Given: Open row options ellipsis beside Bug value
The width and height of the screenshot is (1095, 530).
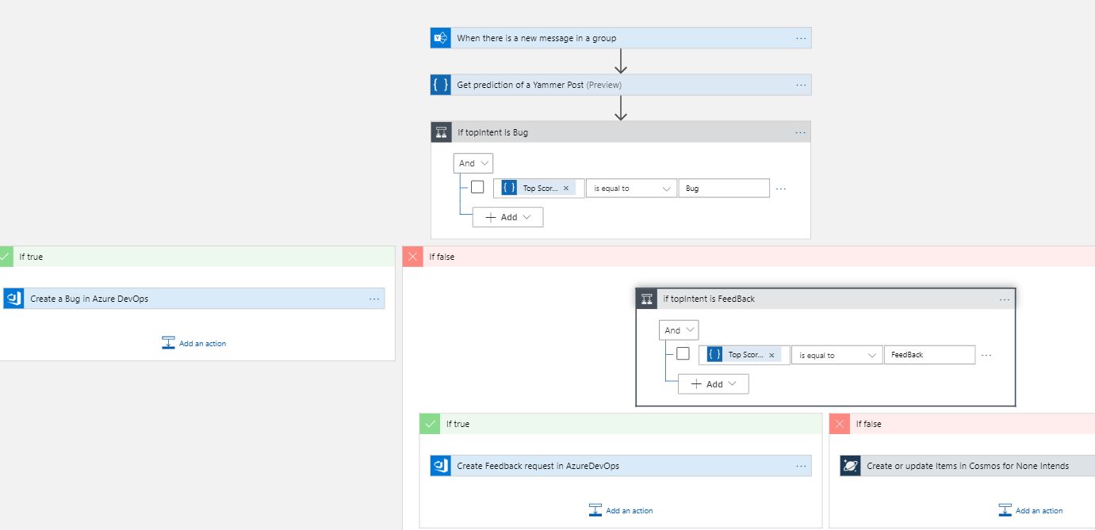Looking at the screenshot, I should click(781, 189).
